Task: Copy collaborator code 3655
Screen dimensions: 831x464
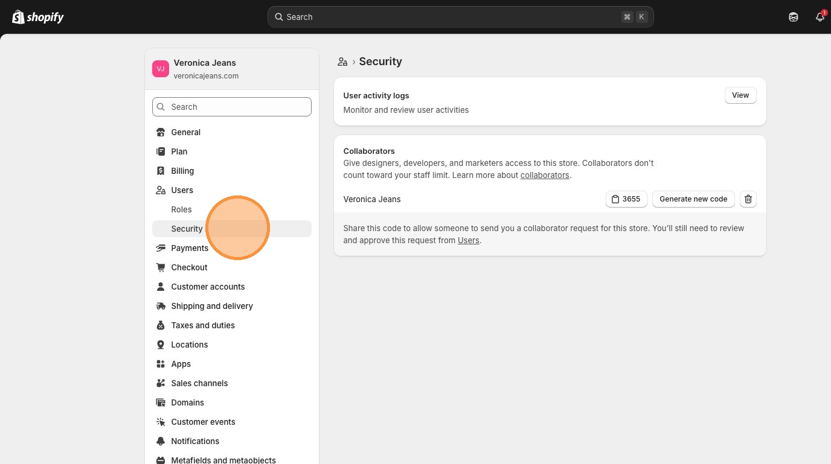Action: pyautogui.click(x=626, y=199)
